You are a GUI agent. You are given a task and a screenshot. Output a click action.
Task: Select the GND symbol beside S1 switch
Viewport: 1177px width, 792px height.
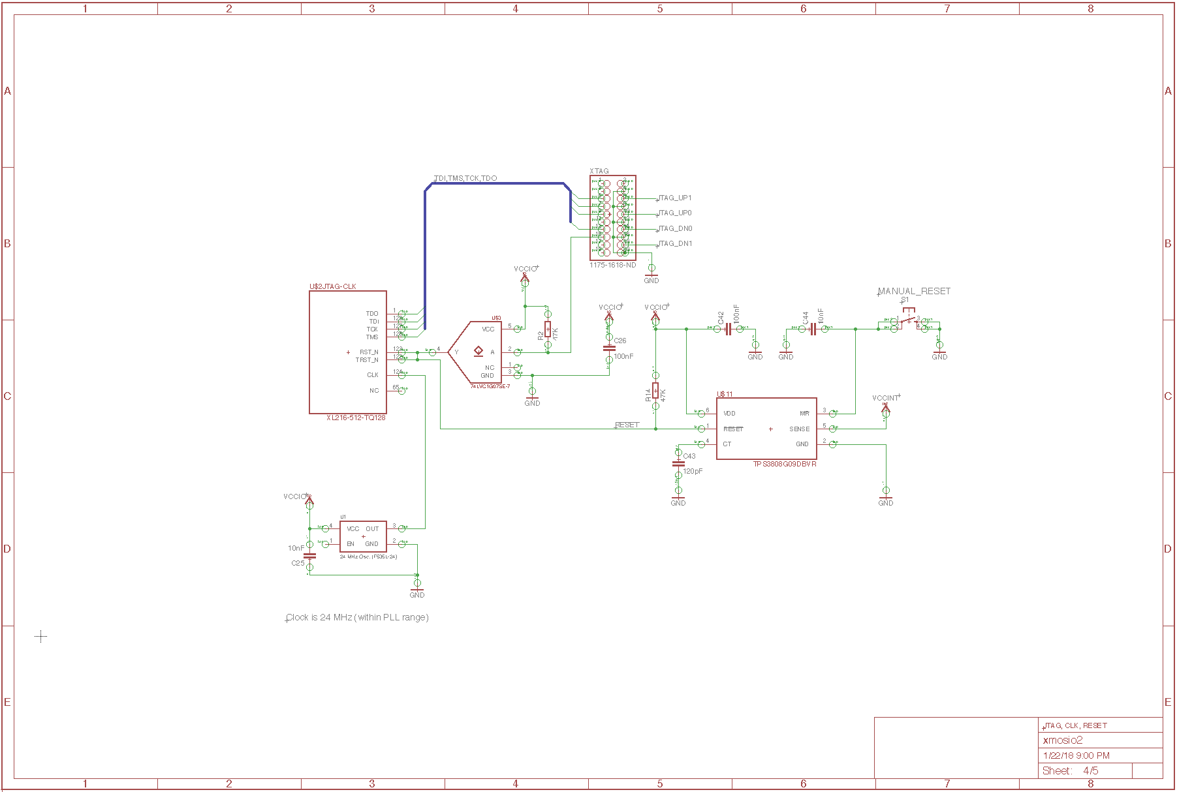click(x=939, y=350)
